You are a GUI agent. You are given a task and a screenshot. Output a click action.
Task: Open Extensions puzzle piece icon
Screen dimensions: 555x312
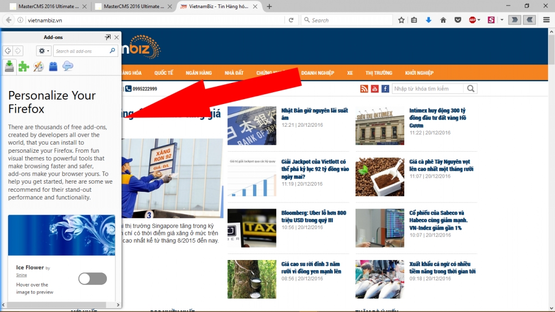(x=24, y=66)
